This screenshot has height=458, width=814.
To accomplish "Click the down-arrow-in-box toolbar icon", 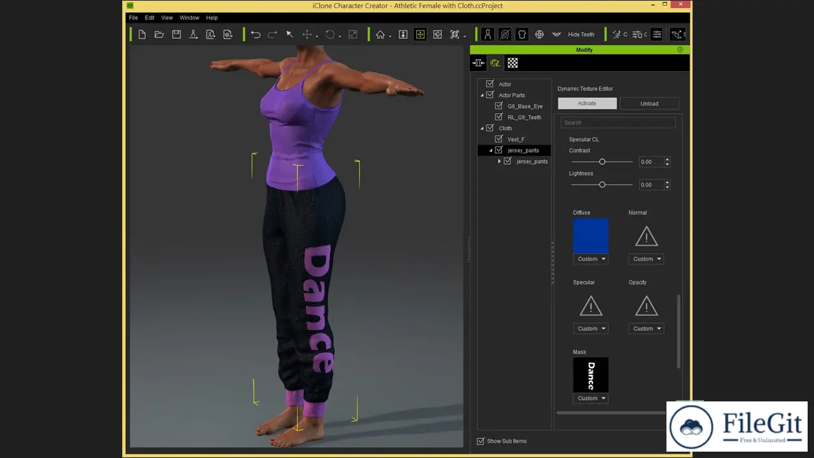I will tap(403, 34).
